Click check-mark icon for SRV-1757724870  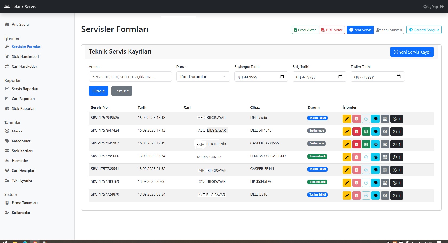366,196
